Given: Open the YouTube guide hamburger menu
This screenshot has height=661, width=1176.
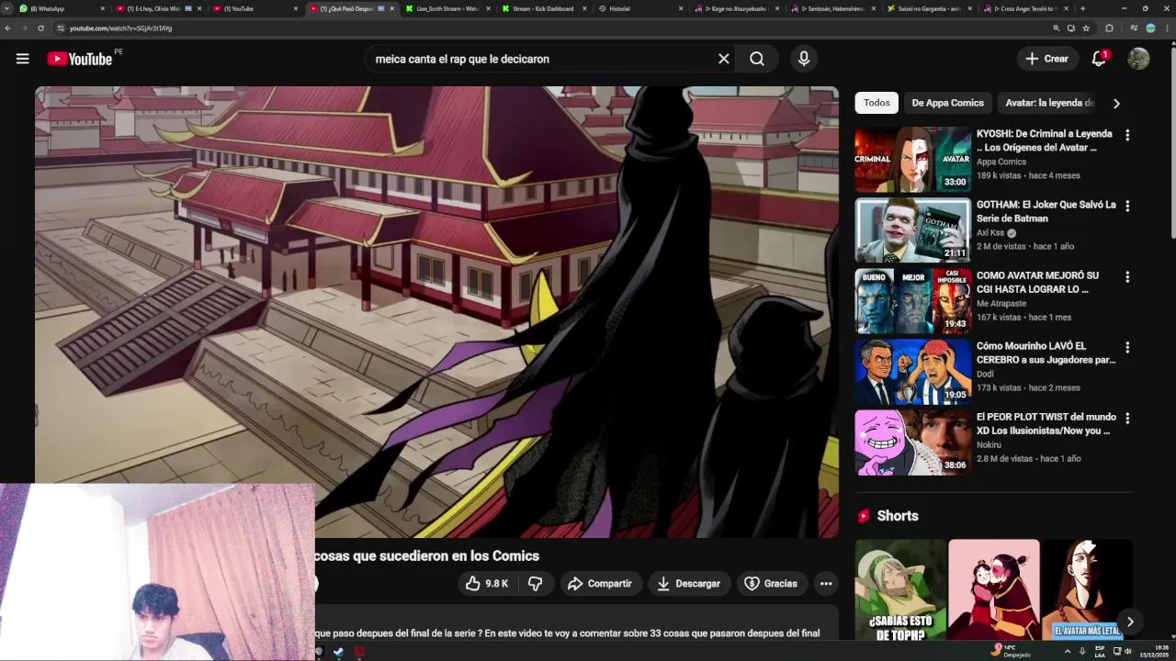Looking at the screenshot, I should pyautogui.click(x=22, y=59).
